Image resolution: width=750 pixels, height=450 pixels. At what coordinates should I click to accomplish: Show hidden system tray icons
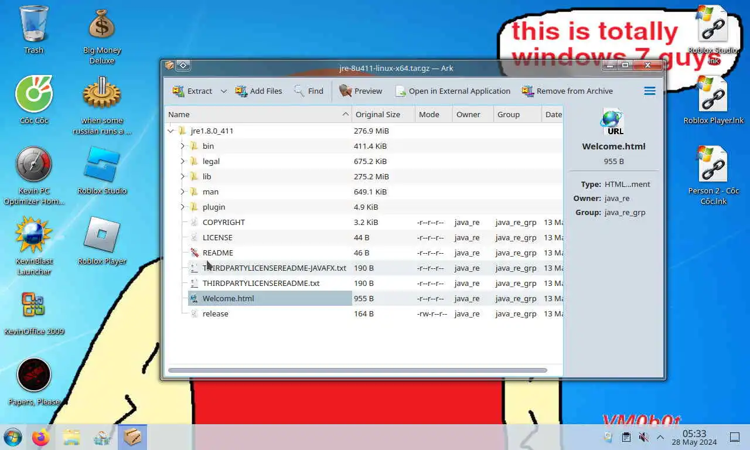pyautogui.click(x=660, y=437)
